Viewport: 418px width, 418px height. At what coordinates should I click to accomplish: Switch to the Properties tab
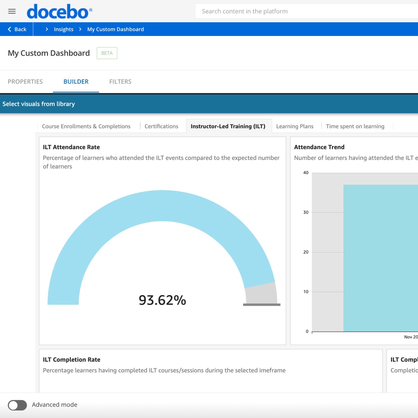point(25,82)
